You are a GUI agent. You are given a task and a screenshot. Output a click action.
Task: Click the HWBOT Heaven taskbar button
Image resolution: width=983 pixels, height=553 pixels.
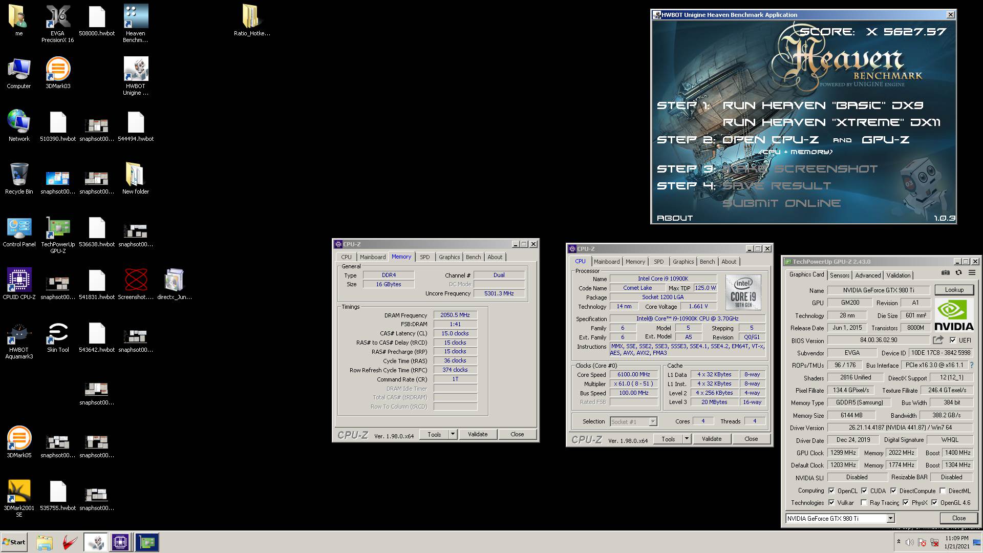(96, 542)
